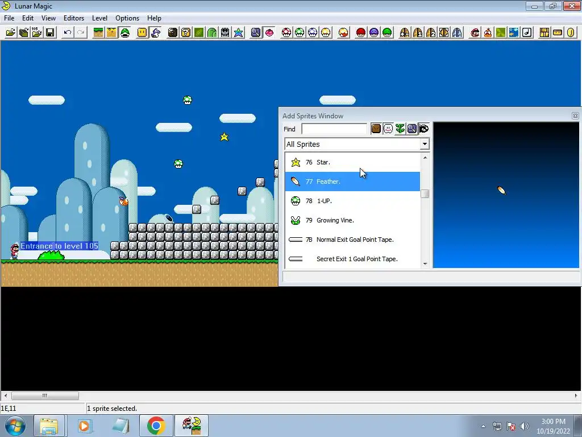Open Chrome from the taskbar
The width and height of the screenshot is (582, 437).
point(156,426)
